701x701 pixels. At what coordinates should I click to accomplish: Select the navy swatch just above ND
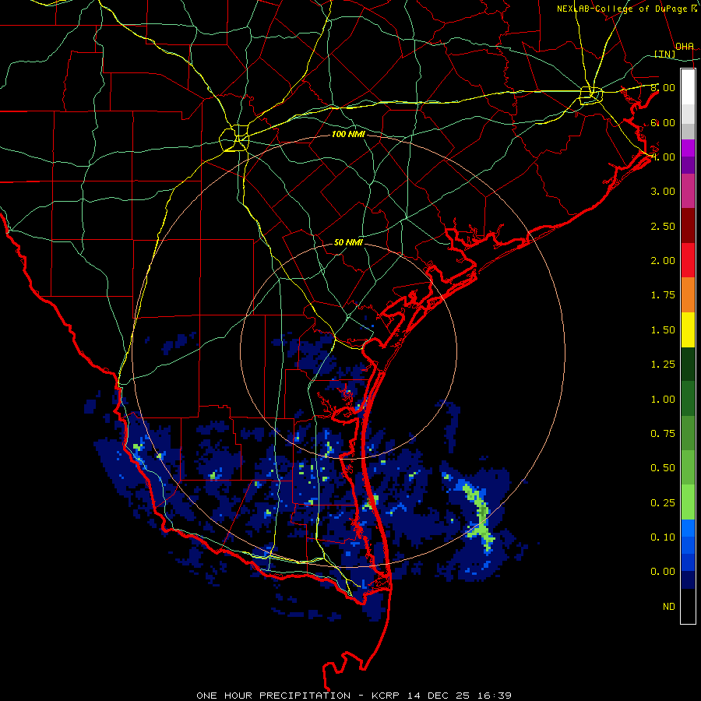point(688,579)
